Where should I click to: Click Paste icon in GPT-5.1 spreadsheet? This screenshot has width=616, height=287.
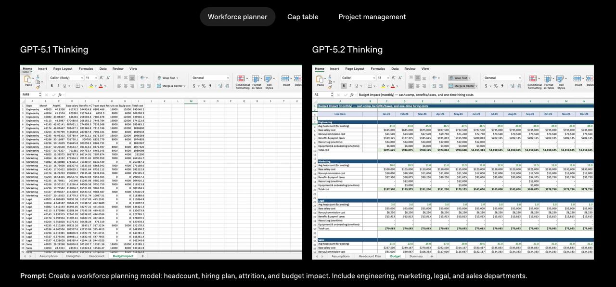pos(28,78)
